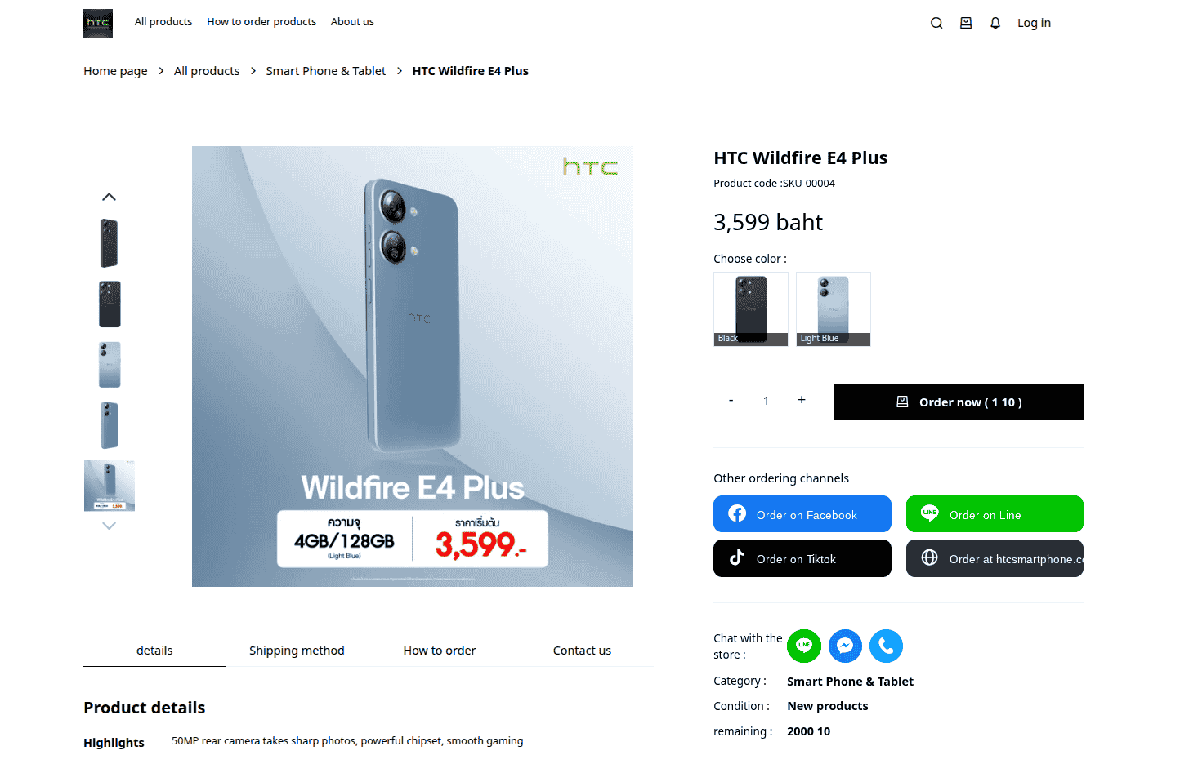Chat with store via Line icon
The height and width of the screenshot is (764, 1180).
[x=804, y=646]
